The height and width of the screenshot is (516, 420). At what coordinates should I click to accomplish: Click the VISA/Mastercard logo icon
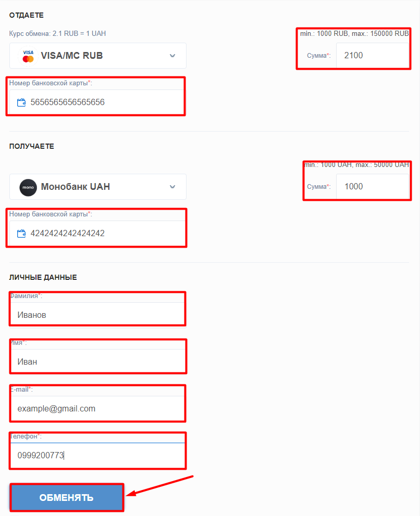[28, 56]
